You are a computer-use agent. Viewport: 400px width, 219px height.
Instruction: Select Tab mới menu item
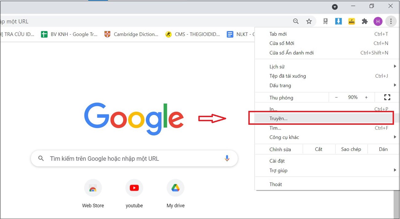(x=327, y=34)
